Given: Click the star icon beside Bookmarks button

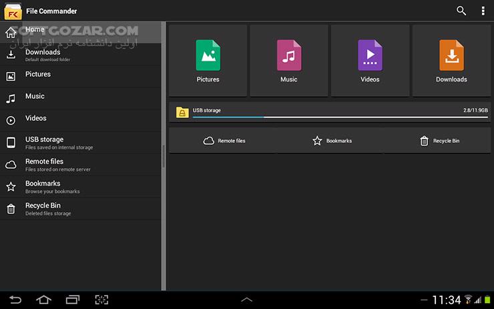Looking at the screenshot, I should coord(317,141).
